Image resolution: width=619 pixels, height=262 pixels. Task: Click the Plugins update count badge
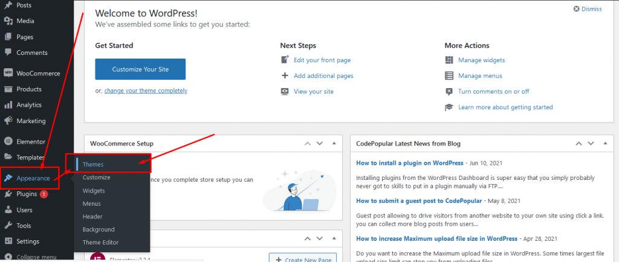tap(44, 194)
